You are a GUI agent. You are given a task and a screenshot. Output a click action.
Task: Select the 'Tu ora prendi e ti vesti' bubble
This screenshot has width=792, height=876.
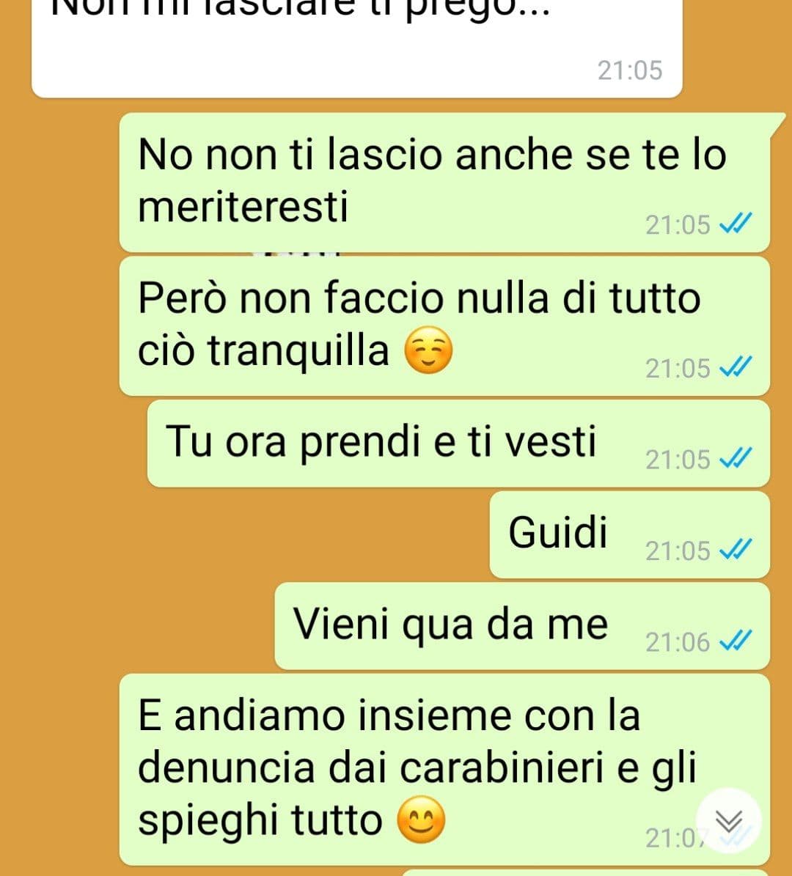click(x=458, y=443)
